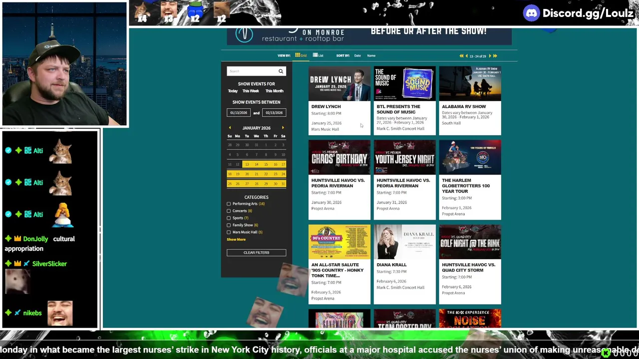Image resolution: width=639 pixels, height=359 pixels.
Task: Click the Youth Jersey Night image
Action: [405, 157]
